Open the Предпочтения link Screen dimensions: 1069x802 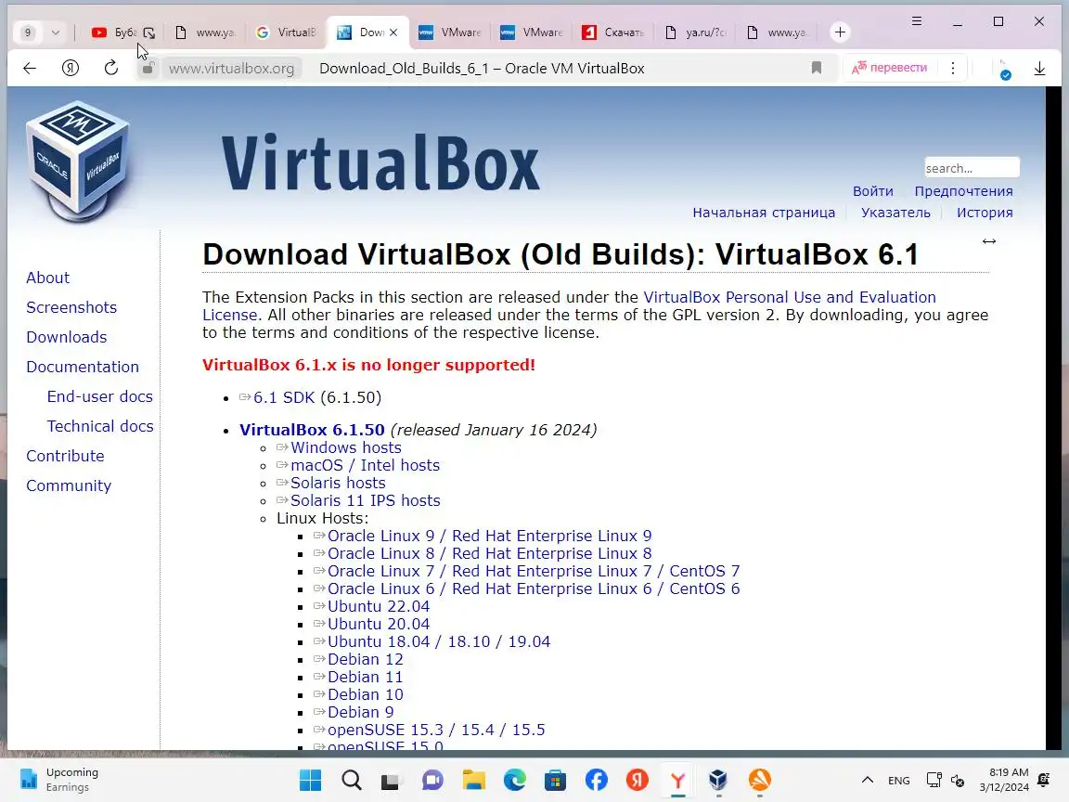point(963,191)
